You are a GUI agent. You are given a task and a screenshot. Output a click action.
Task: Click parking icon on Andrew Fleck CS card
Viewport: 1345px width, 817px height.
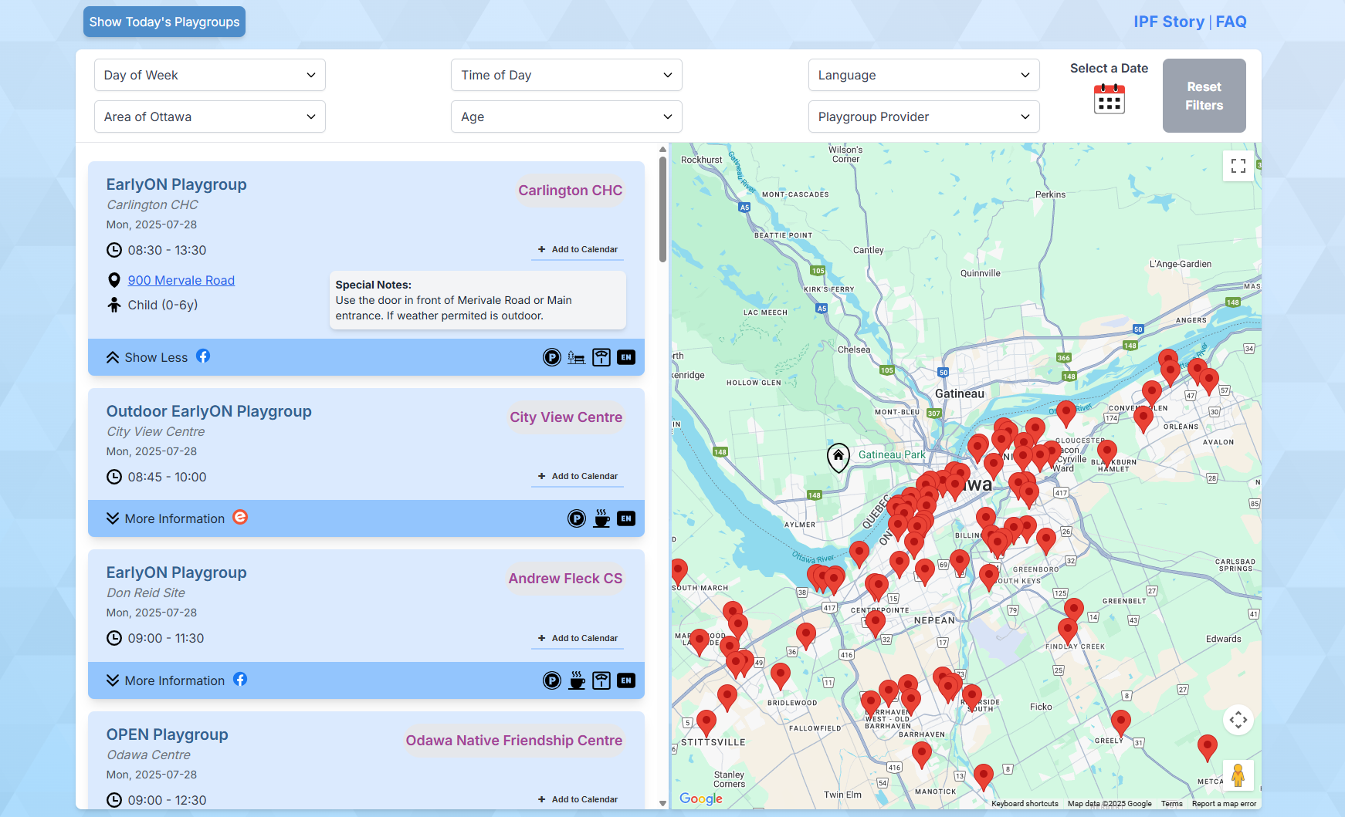552,680
